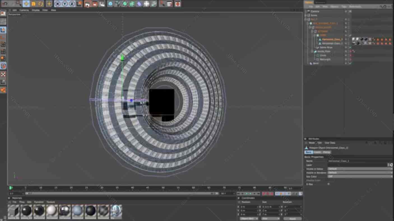Toggle editor visibility dot for Horizontal_Class_1
Screen dimensions: 394x221
[x=346, y=39]
